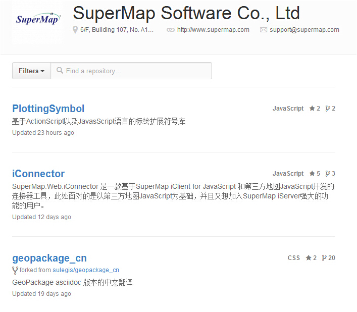Click the search magnifier icon
357x312 pixels.
[60, 71]
